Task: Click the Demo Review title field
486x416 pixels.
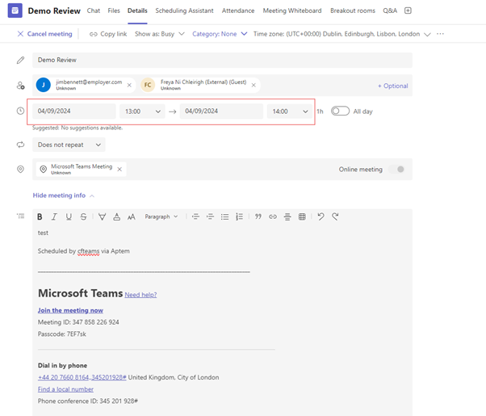Action: point(222,60)
